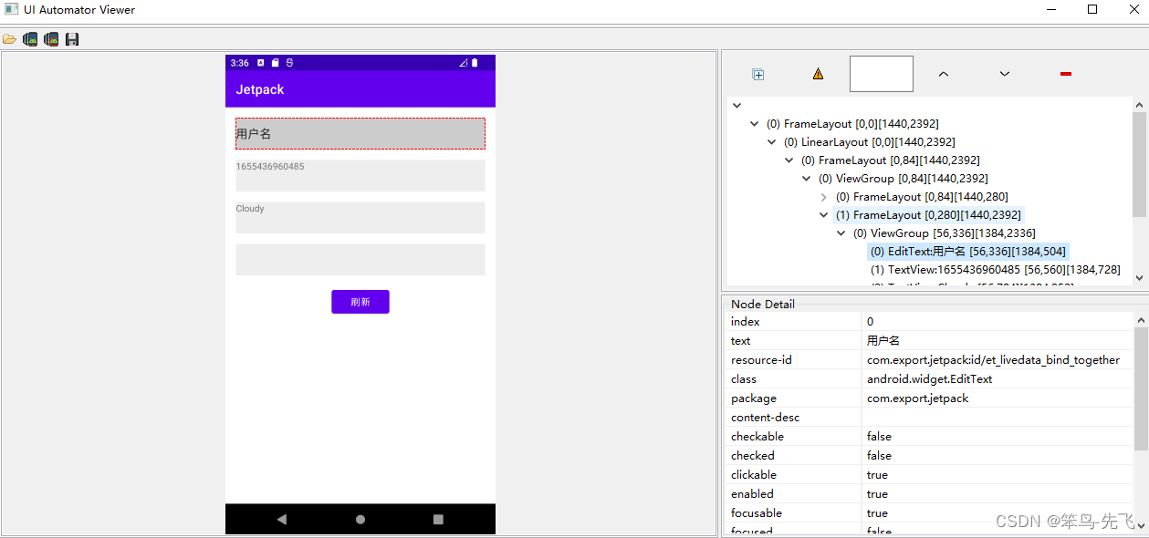Click the 'clickable' property name in Node Detail
1149x538 pixels.
pos(753,475)
